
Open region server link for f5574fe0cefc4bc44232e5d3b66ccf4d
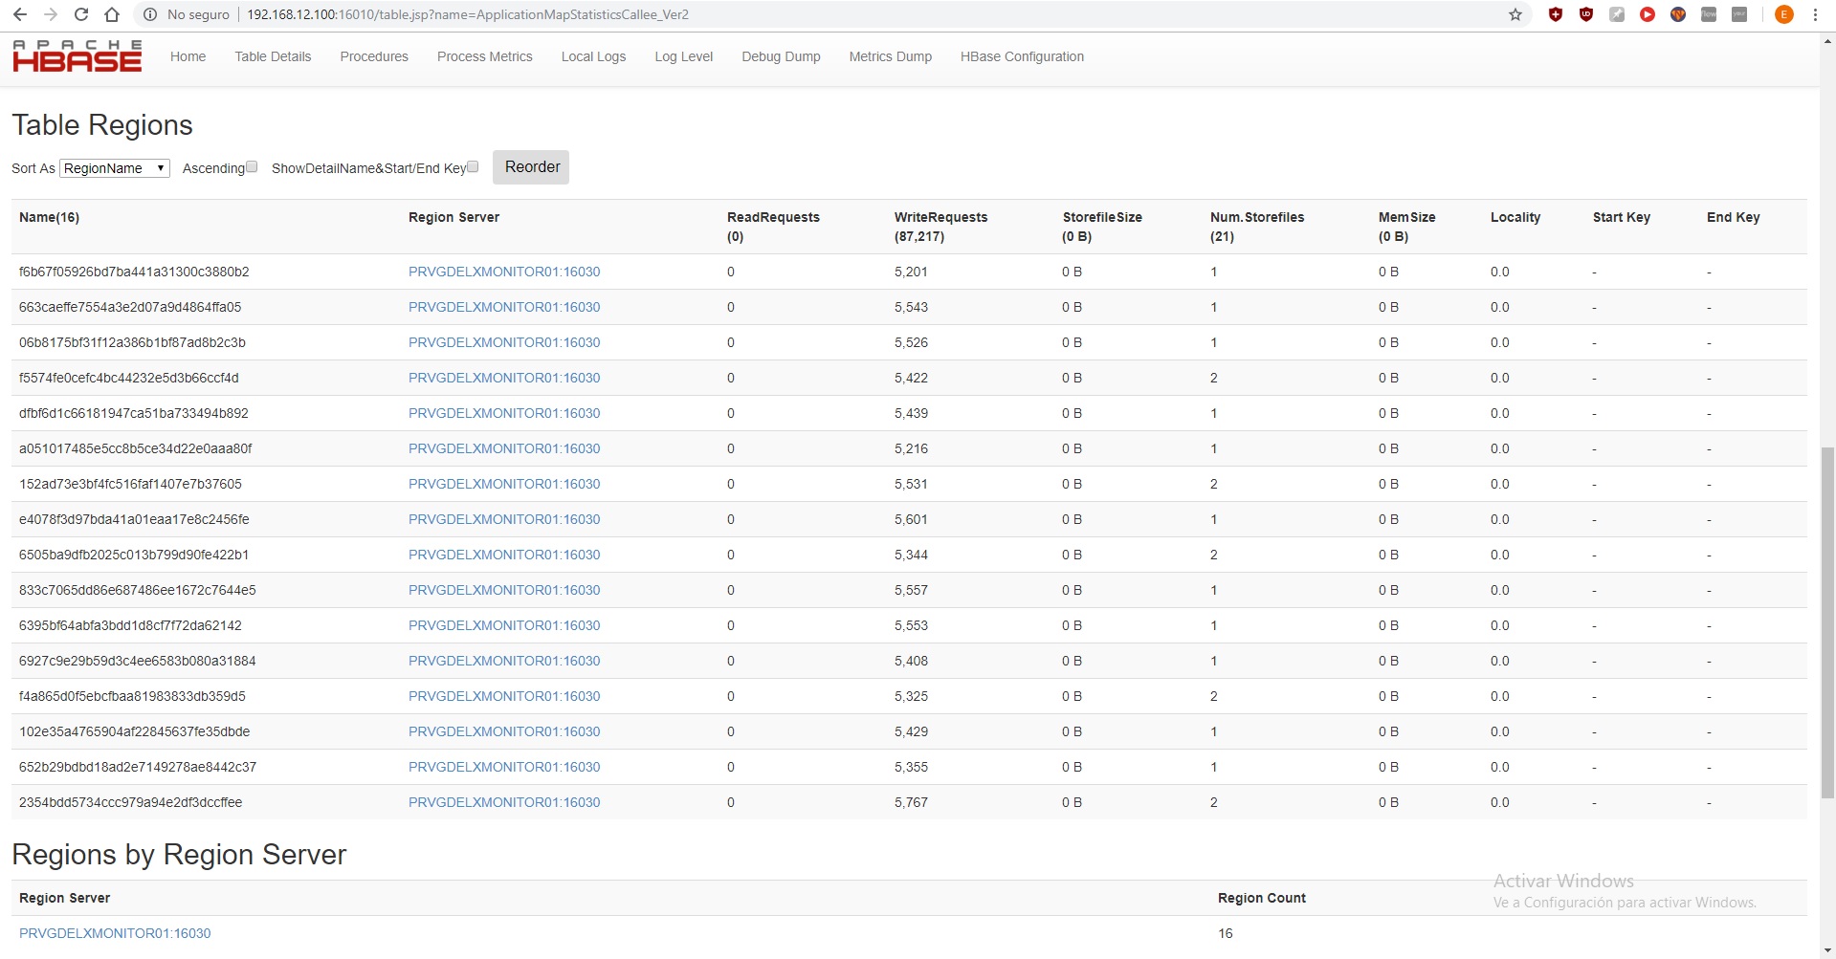(504, 378)
